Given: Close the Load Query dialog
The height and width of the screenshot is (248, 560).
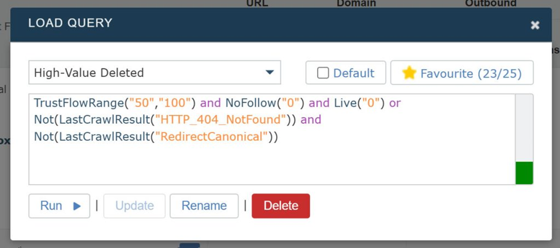Looking at the screenshot, I should (x=535, y=25).
